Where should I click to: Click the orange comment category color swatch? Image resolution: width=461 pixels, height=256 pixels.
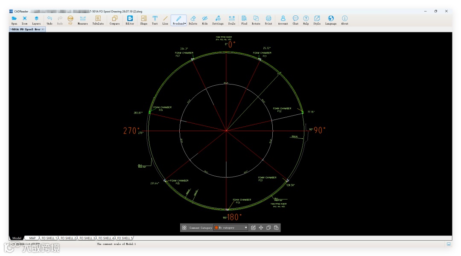(x=216, y=228)
